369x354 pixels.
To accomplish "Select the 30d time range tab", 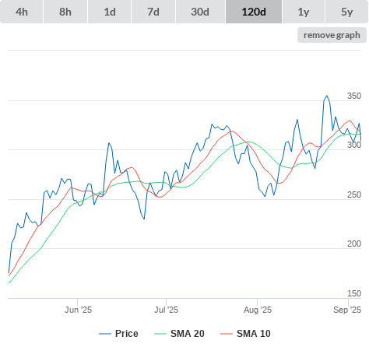I will [200, 12].
